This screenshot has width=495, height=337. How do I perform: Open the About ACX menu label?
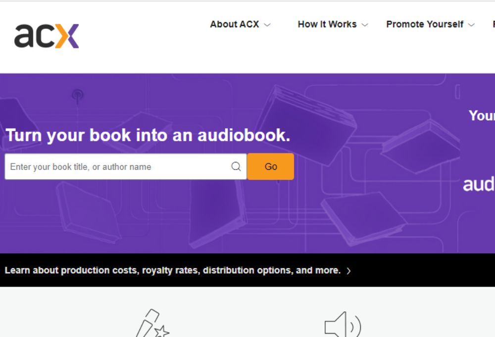point(234,24)
